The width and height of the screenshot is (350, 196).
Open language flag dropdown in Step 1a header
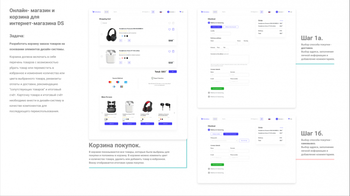click(x=269, y=12)
